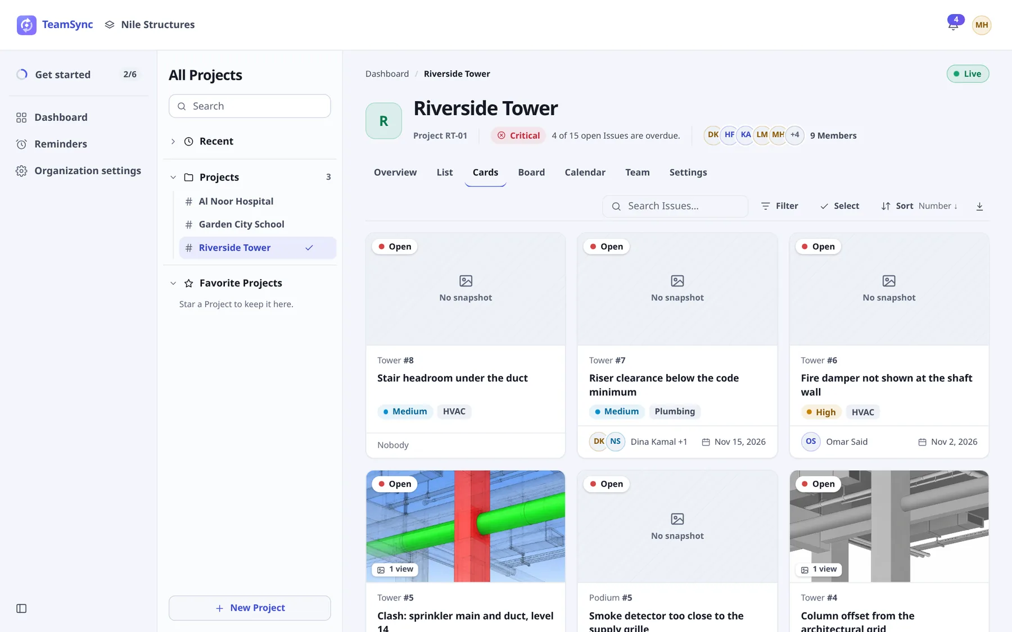
Task: Select Riverside Tower in project list
Action: (x=257, y=248)
